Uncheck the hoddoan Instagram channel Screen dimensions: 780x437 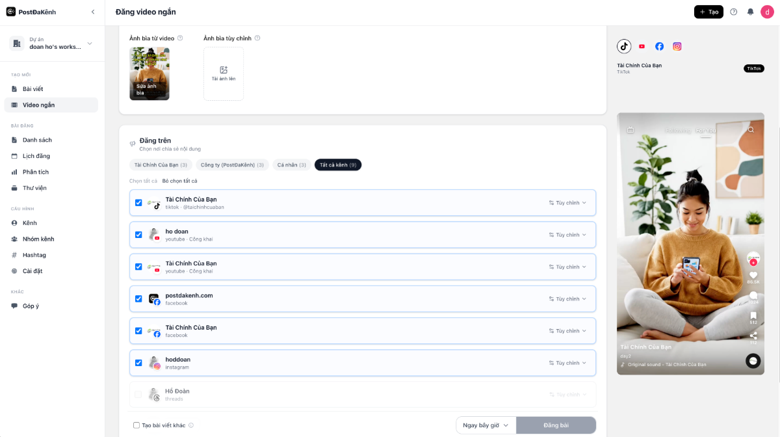click(x=138, y=363)
